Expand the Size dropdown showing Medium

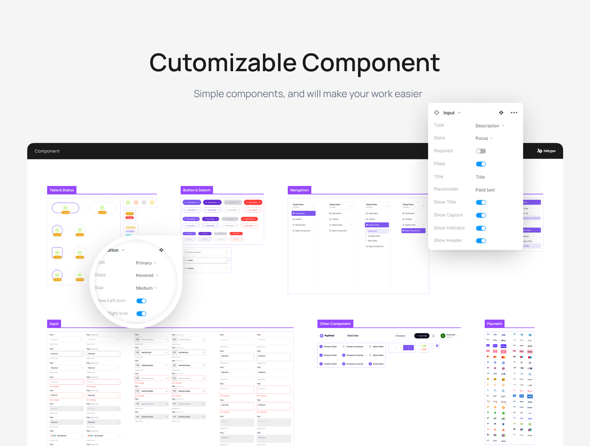(x=146, y=288)
